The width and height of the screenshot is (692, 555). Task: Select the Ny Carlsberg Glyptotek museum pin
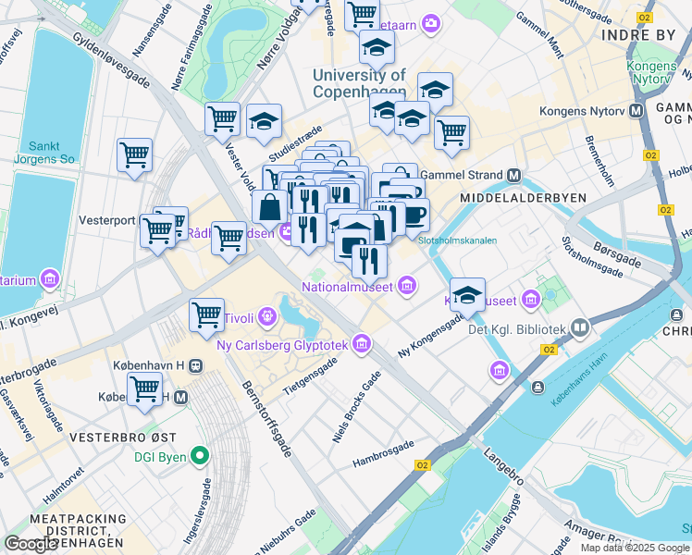362,344
